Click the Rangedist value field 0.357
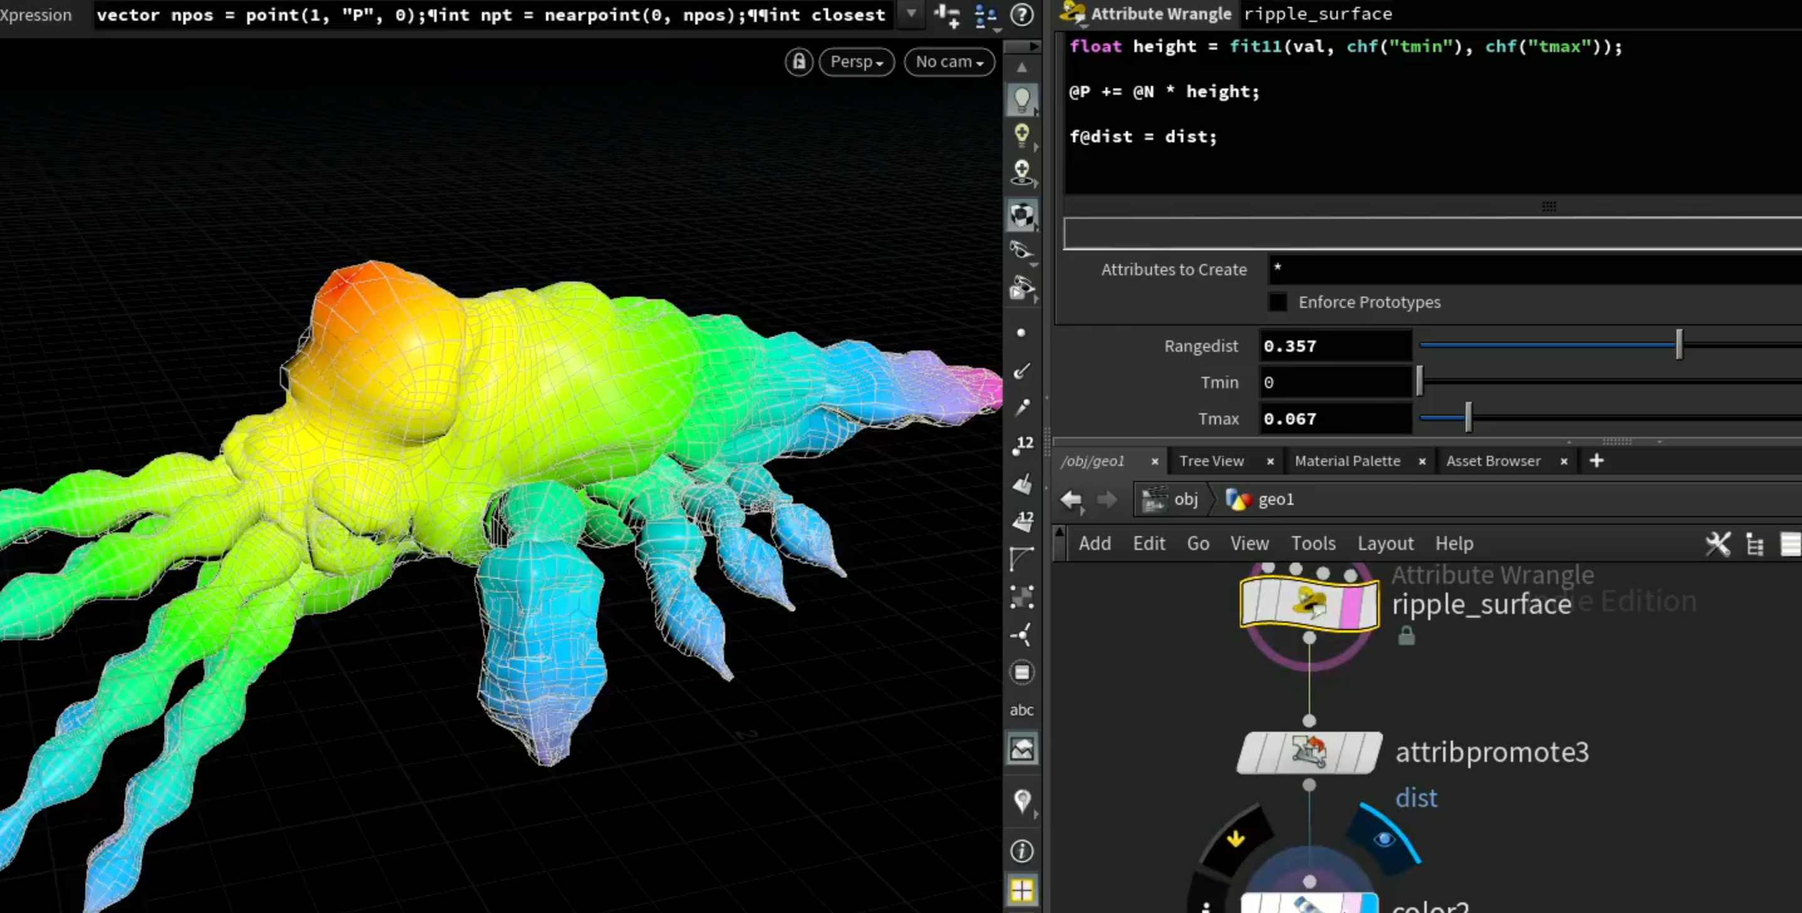This screenshot has width=1802, height=913. click(x=1335, y=346)
